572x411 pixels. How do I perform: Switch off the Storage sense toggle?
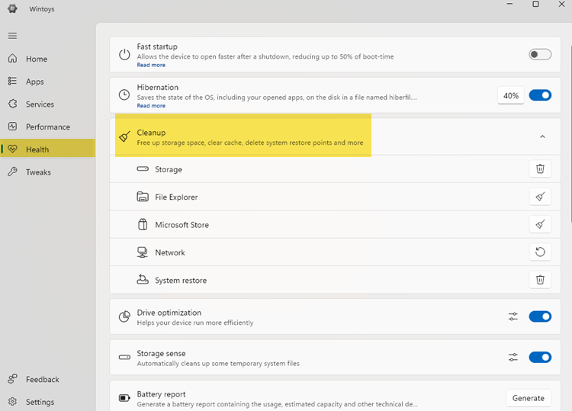pos(540,357)
